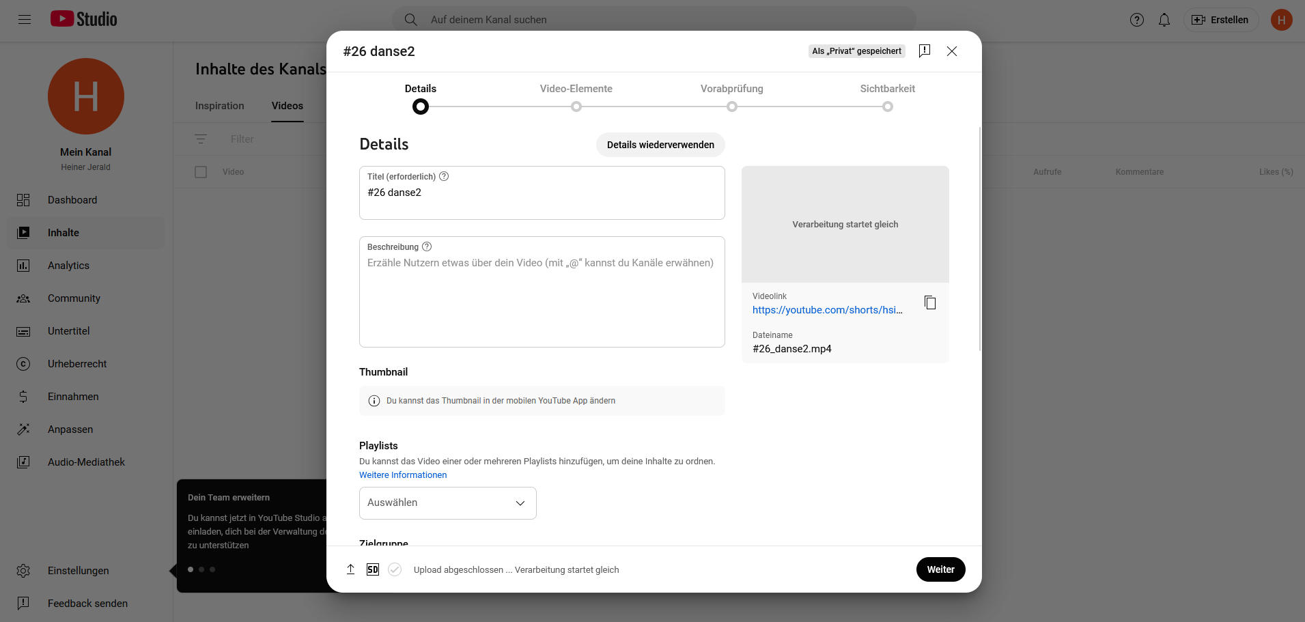Click the send feedback icon in dialog header
Image resolution: width=1305 pixels, height=622 pixels.
click(924, 51)
